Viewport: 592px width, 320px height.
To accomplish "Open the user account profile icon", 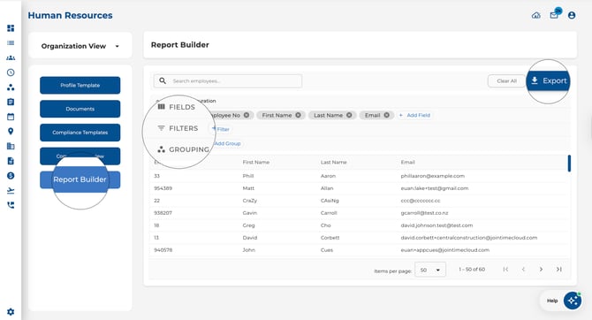I will pos(572,16).
